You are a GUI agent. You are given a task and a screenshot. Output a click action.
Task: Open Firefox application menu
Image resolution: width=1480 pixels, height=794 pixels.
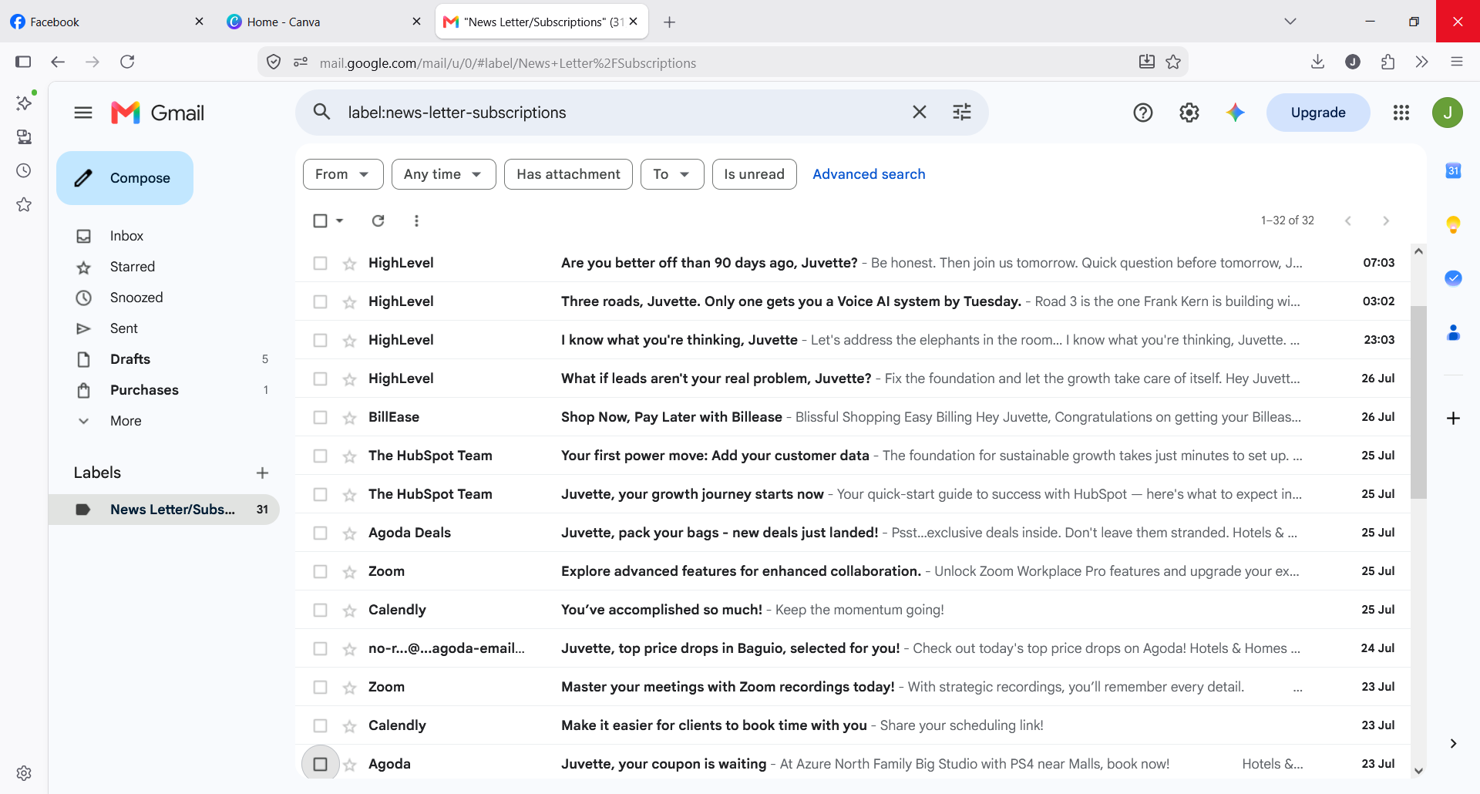pyautogui.click(x=1457, y=62)
